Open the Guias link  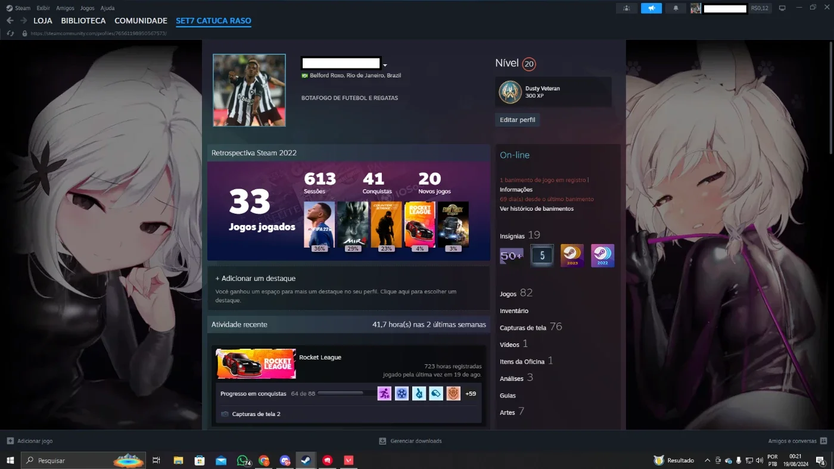[x=508, y=395]
